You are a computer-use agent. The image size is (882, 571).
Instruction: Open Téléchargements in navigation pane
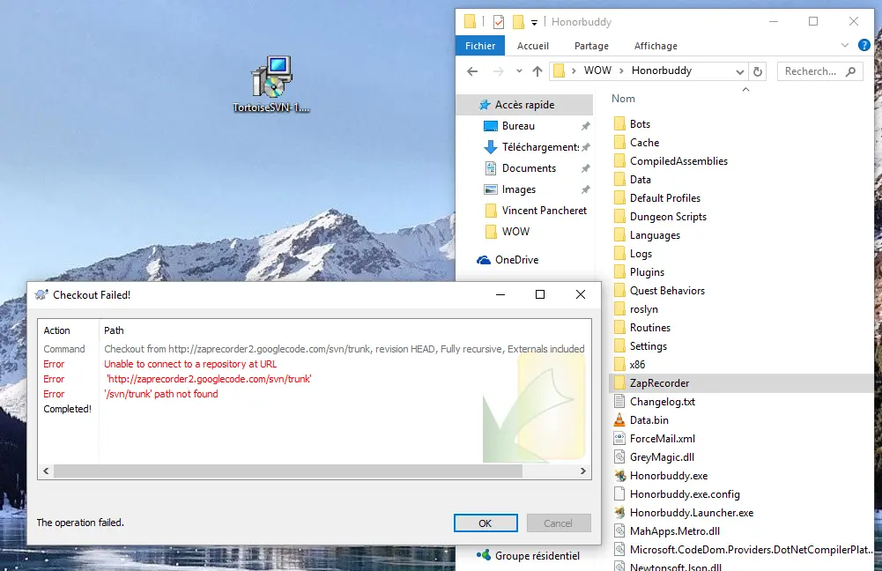pos(540,147)
